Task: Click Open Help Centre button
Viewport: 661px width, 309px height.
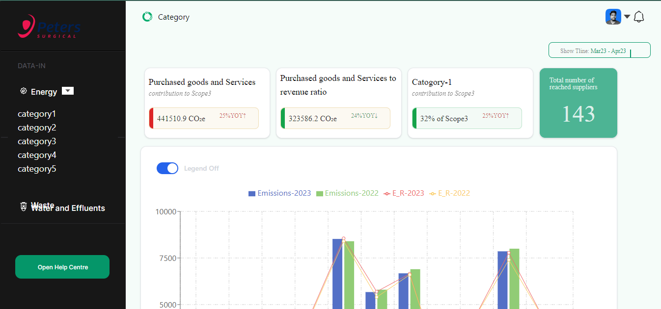Action: point(62,267)
